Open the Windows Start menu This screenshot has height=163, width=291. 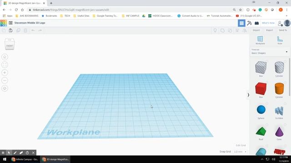[5, 159]
